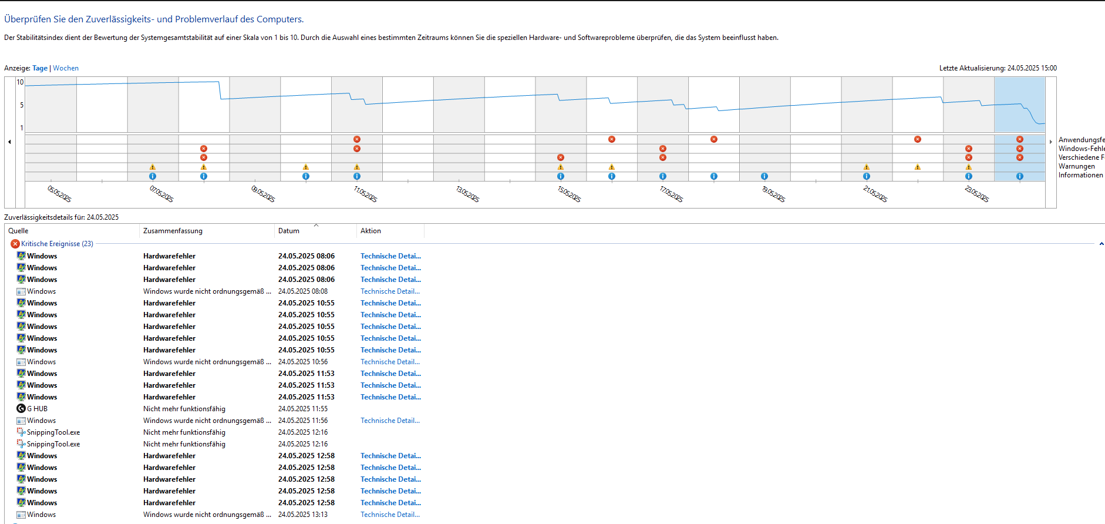Select the Verschiedene Fehler icon on 08.05.2025

click(x=204, y=157)
